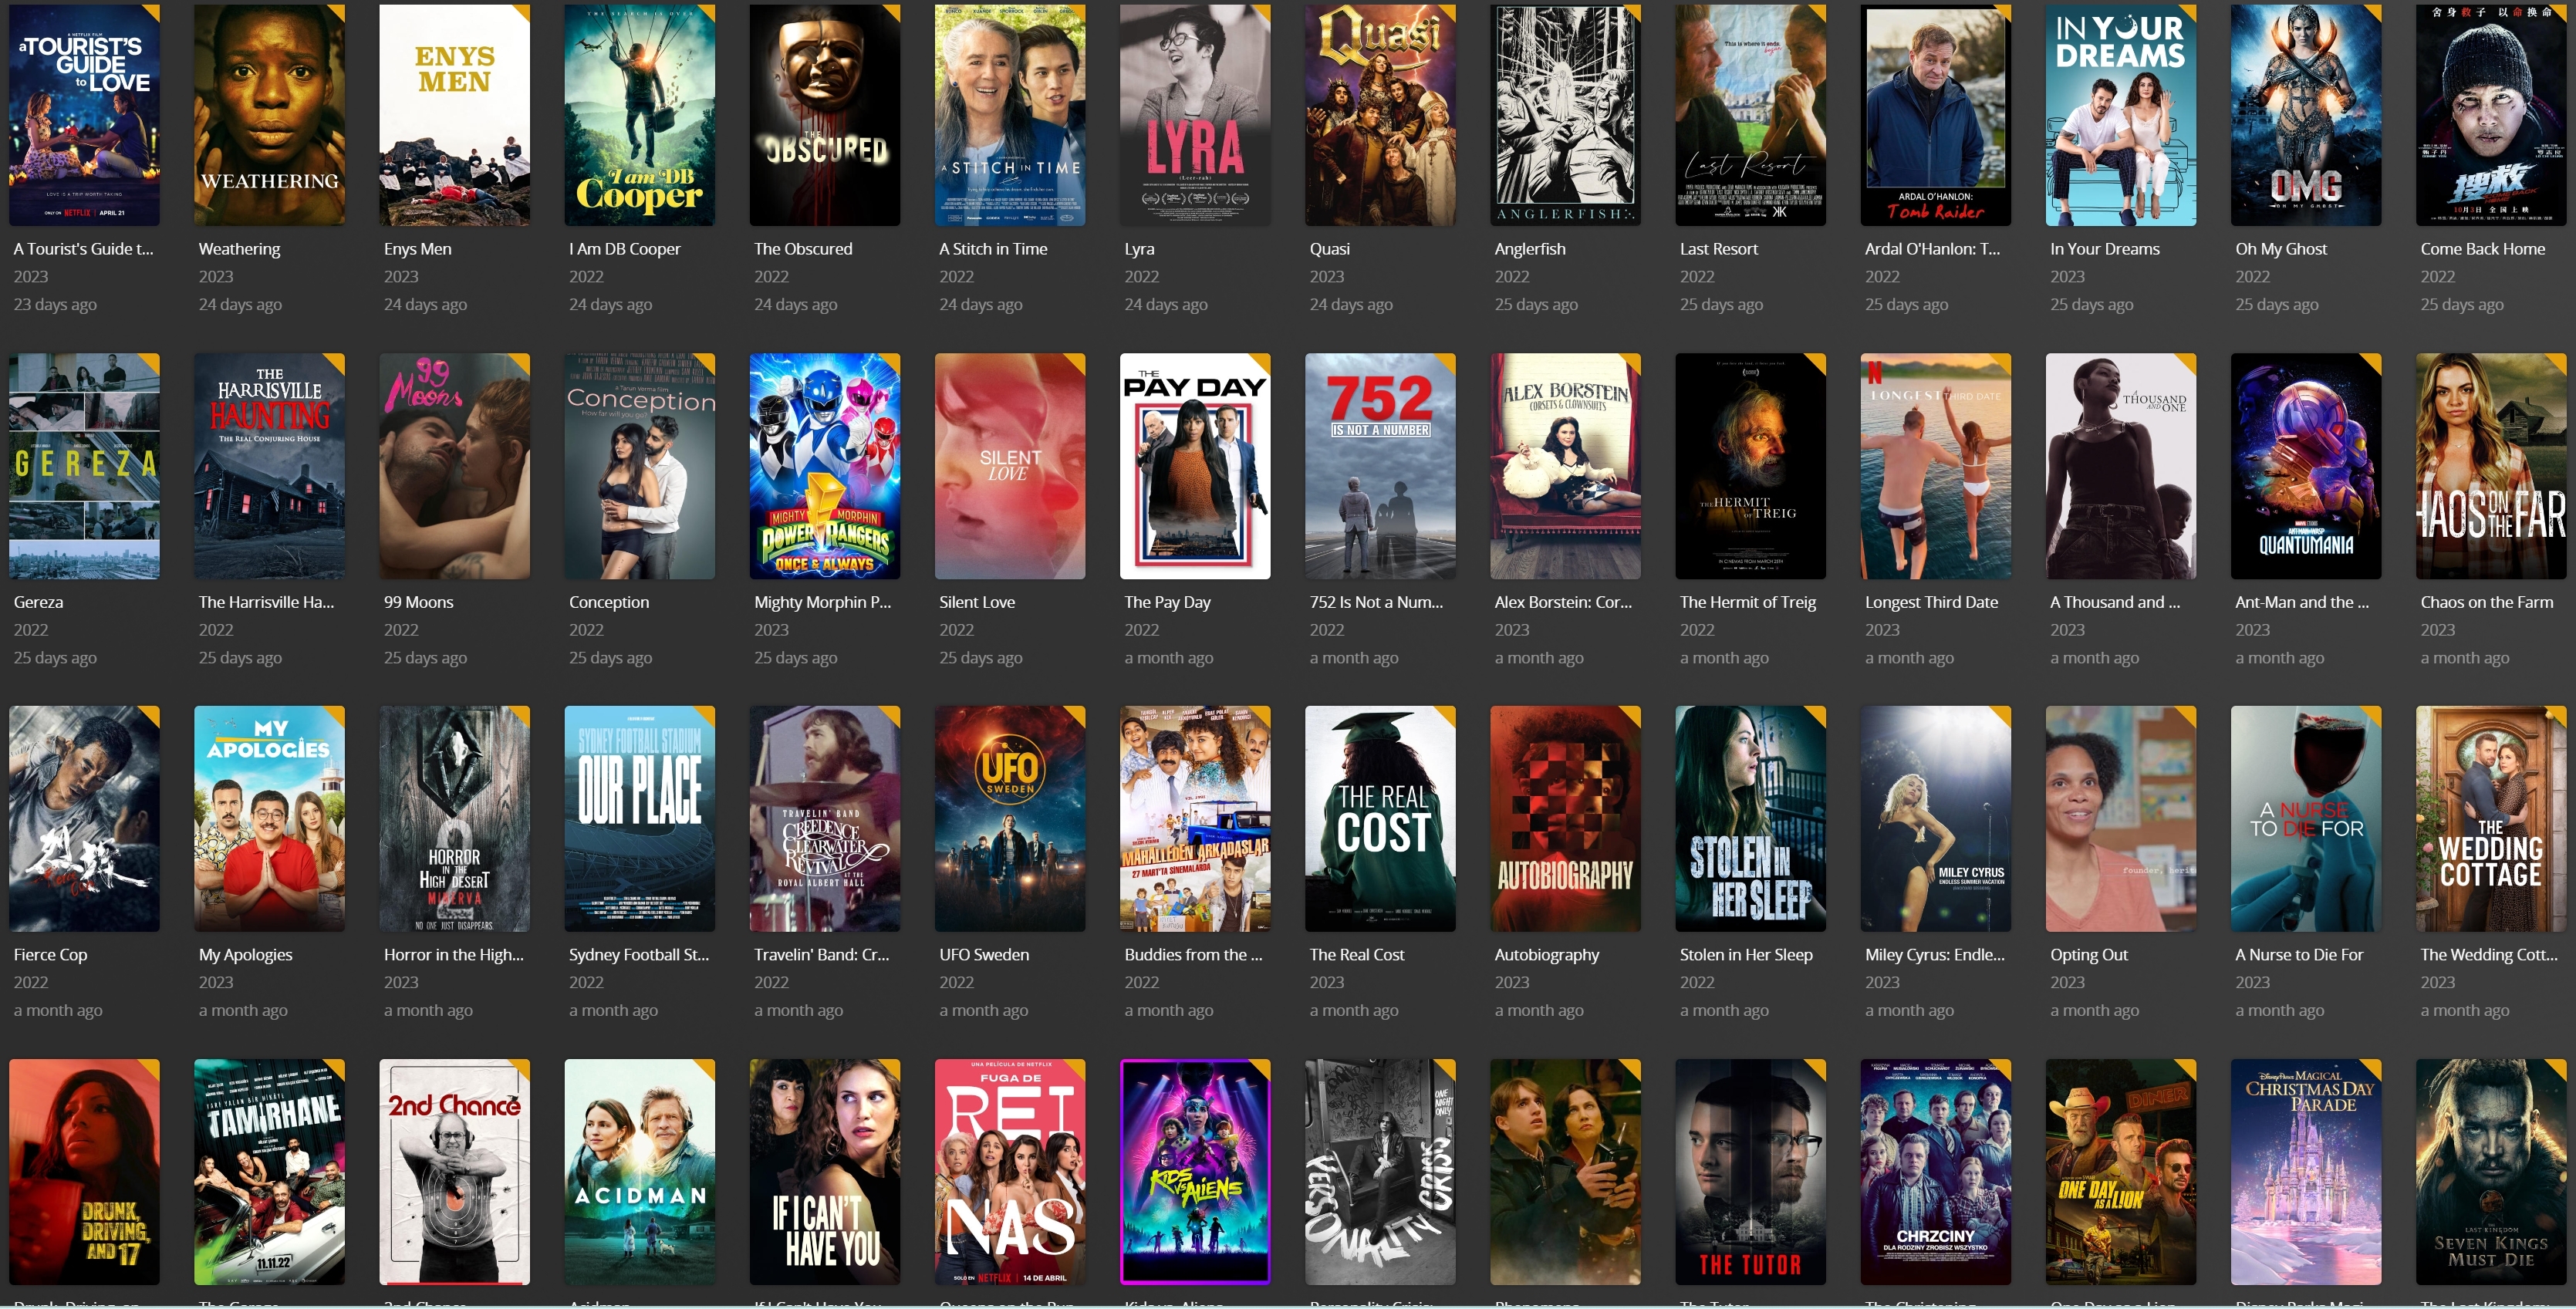This screenshot has width=2576, height=1309.
Task: Click the Chrzciny poster
Action: coord(1936,1172)
